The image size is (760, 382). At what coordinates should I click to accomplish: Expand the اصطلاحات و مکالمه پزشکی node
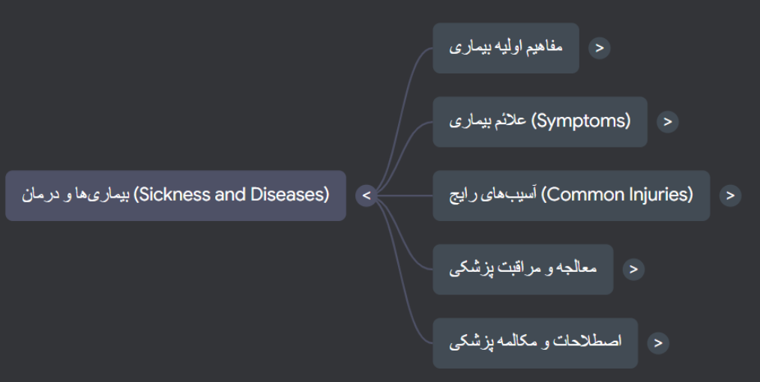click(657, 343)
